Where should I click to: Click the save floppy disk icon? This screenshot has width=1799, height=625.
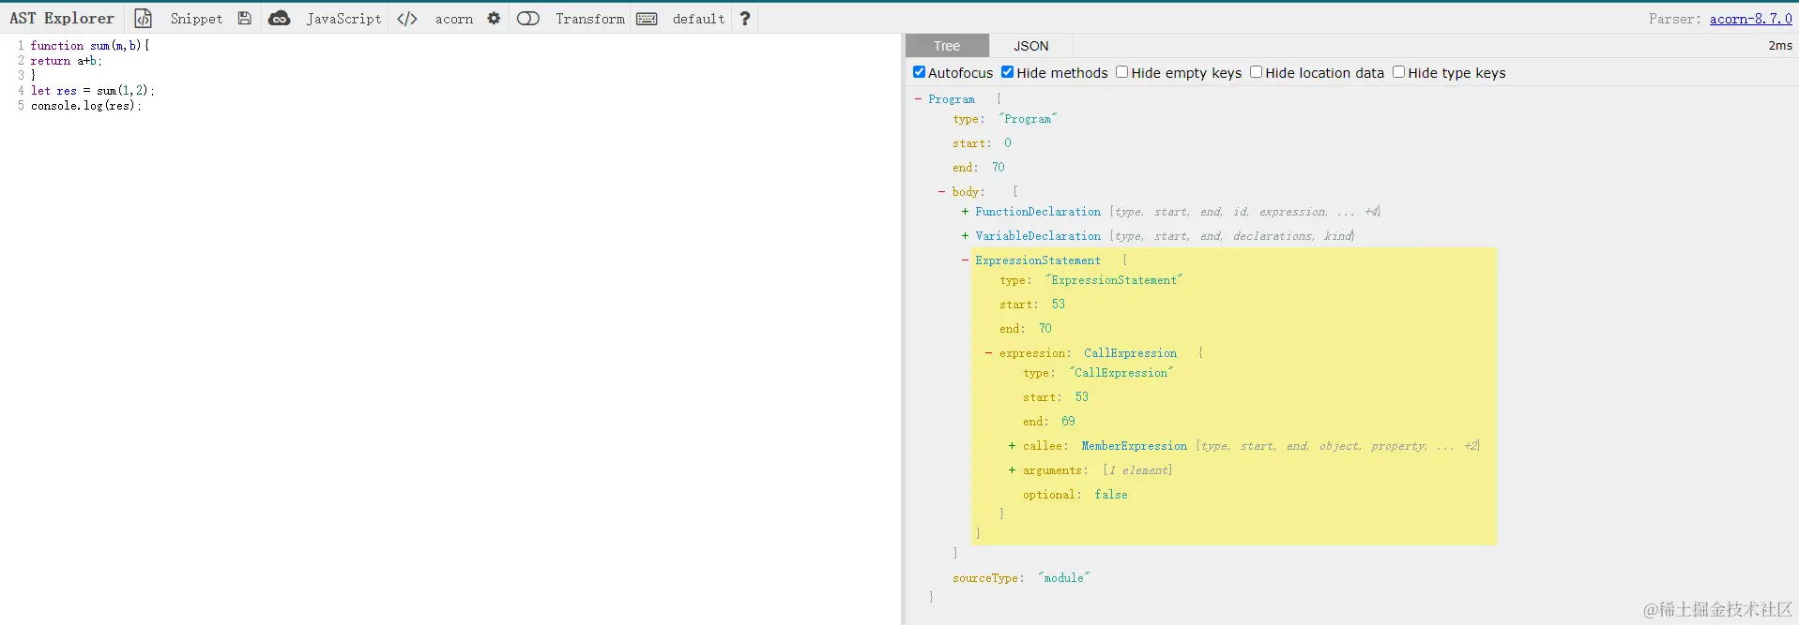pos(244,18)
